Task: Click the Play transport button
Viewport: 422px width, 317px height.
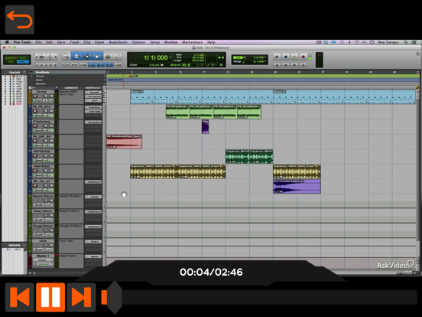Action: coord(294,57)
